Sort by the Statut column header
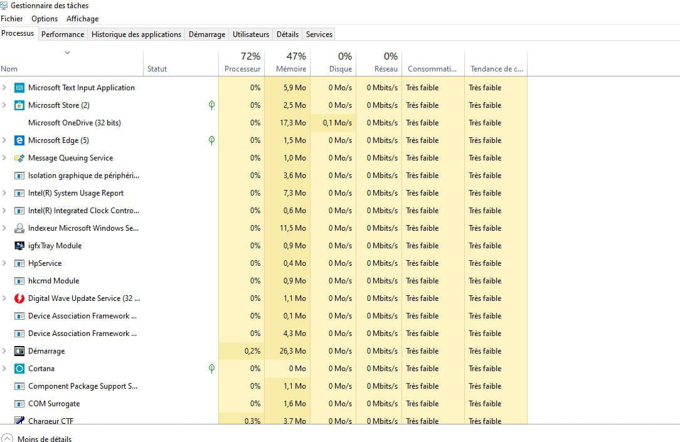 pos(181,63)
